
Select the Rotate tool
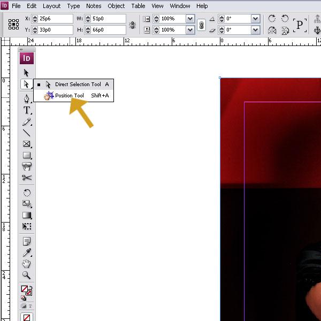(26, 193)
